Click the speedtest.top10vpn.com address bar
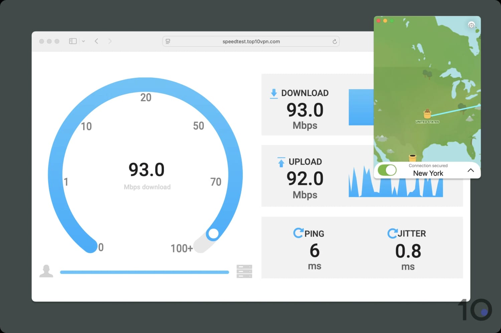The image size is (501, 333). pyautogui.click(x=251, y=41)
